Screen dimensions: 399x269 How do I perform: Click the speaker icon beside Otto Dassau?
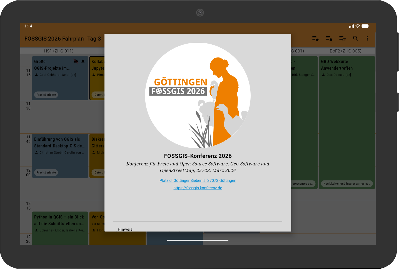[323, 75]
